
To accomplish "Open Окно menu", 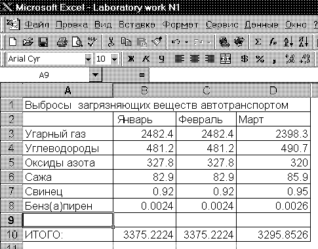I will click(x=296, y=25).
